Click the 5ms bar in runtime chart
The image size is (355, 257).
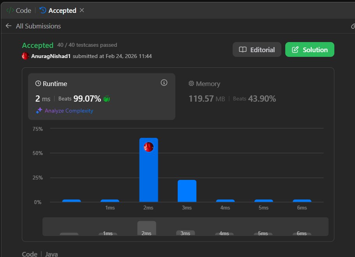tap(263, 201)
